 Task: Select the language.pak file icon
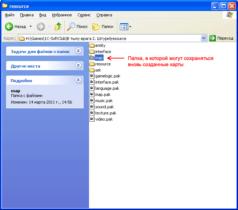pyautogui.click(x=92, y=88)
